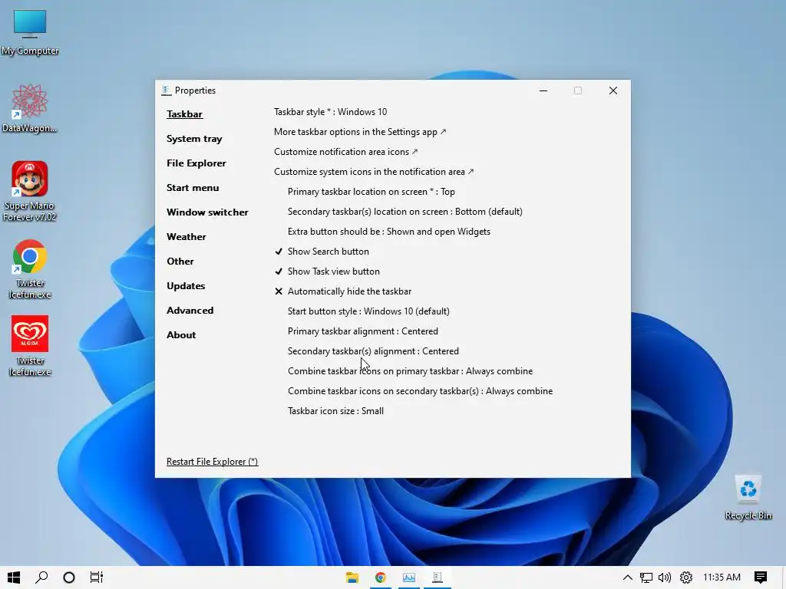Click the Show desktop sliver

(x=784, y=577)
